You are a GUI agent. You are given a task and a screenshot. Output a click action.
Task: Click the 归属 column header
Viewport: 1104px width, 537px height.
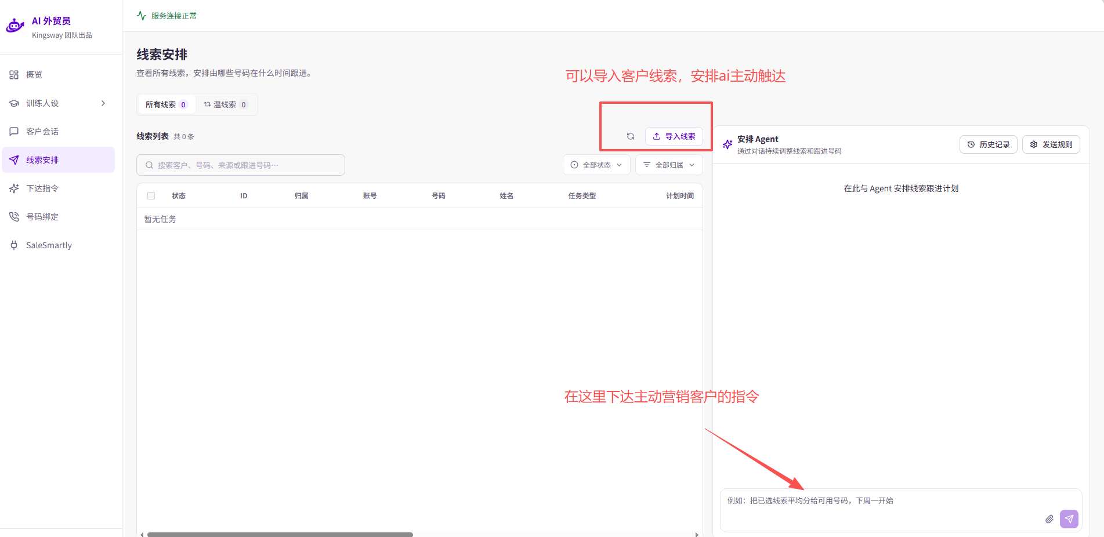click(x=302, y=196)
